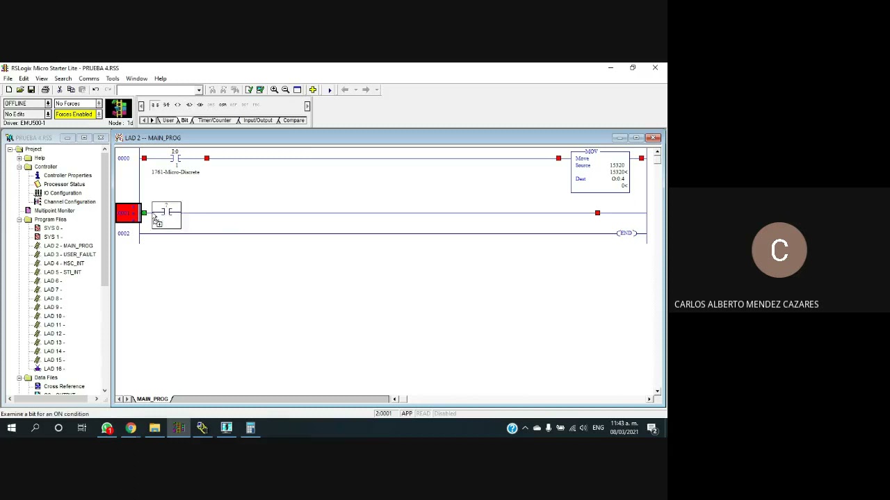Collapse the Data Files tree node
Viewport: 890px width, 500px height.
tap(19, 378)
